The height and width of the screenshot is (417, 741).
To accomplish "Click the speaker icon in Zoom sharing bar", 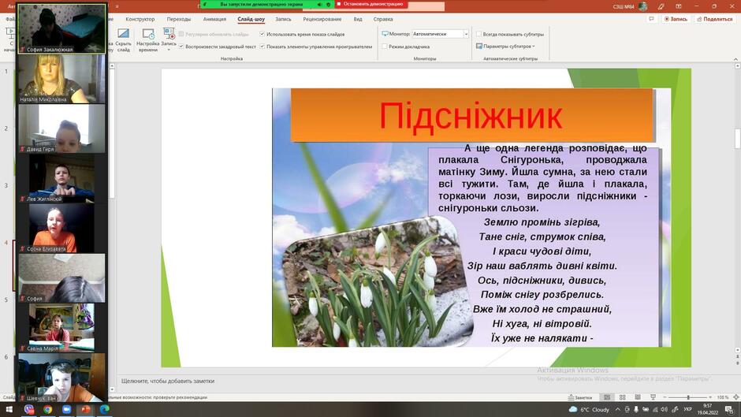I will 319,4.
